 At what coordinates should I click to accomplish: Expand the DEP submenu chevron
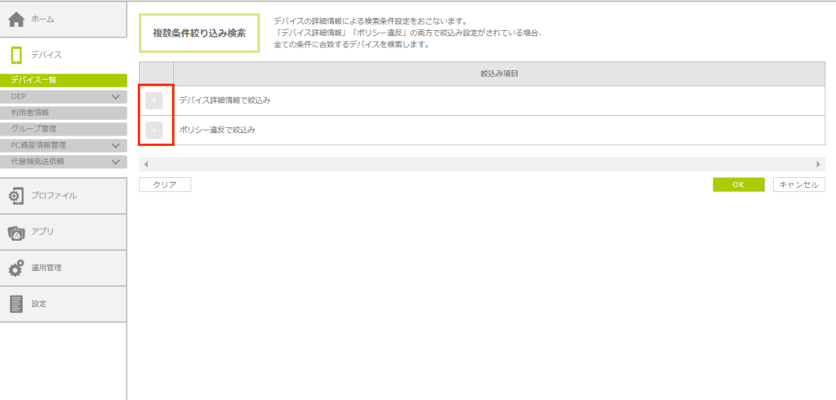click(x=116, y=96)
